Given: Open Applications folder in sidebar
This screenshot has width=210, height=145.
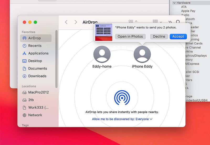Looking at the screenshot, I should [x=36, y=53].
